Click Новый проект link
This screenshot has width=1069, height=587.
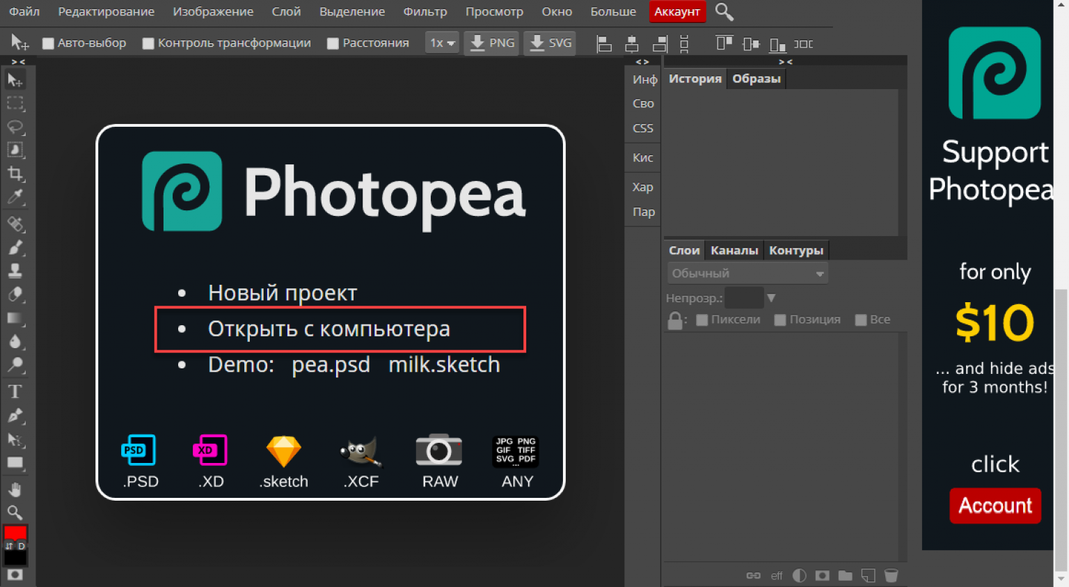(283, 293)
